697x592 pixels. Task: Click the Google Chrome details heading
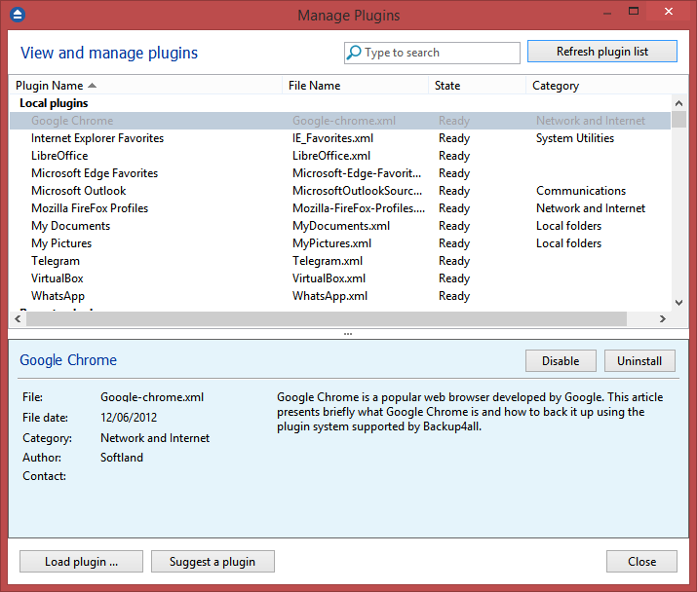(x=68, y=359)
